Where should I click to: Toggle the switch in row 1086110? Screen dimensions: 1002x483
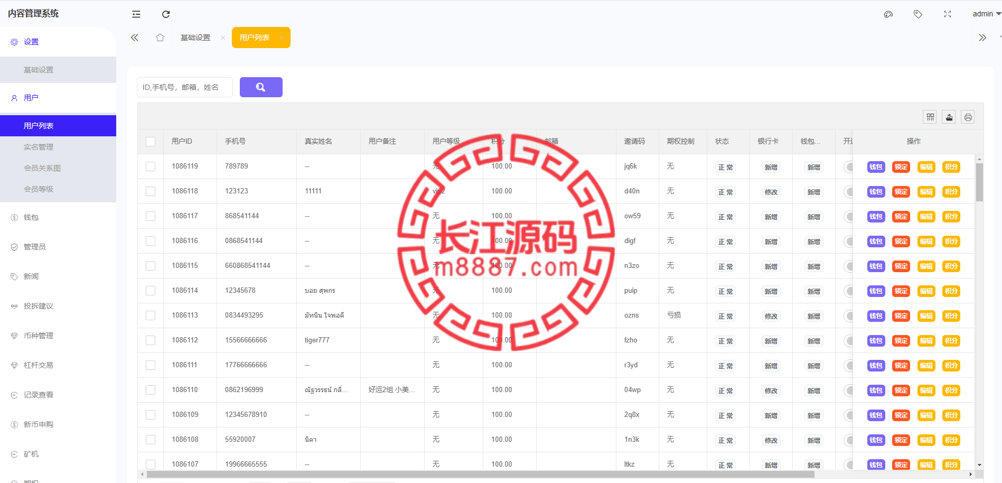click(x=848, y=391)
